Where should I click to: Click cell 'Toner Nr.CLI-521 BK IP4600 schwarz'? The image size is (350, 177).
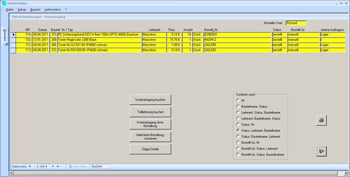pyautogui.click(x=99, y=45)
